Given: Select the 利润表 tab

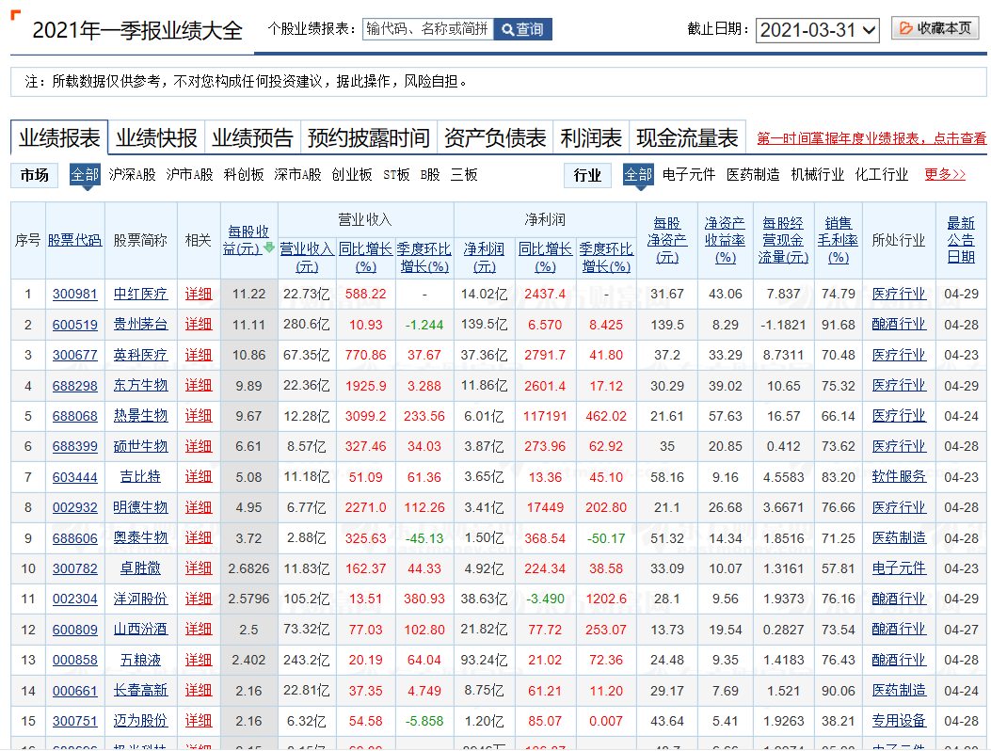Looking at the screenshot, I should pos(594,137).
